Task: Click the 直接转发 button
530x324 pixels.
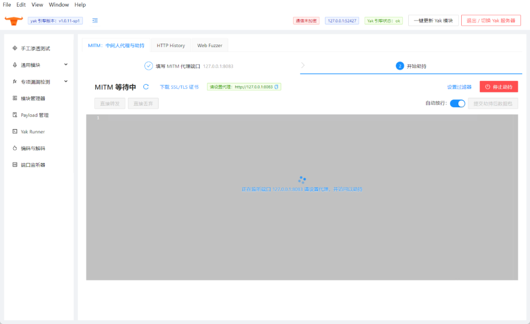Action: [x=110, y=103]
